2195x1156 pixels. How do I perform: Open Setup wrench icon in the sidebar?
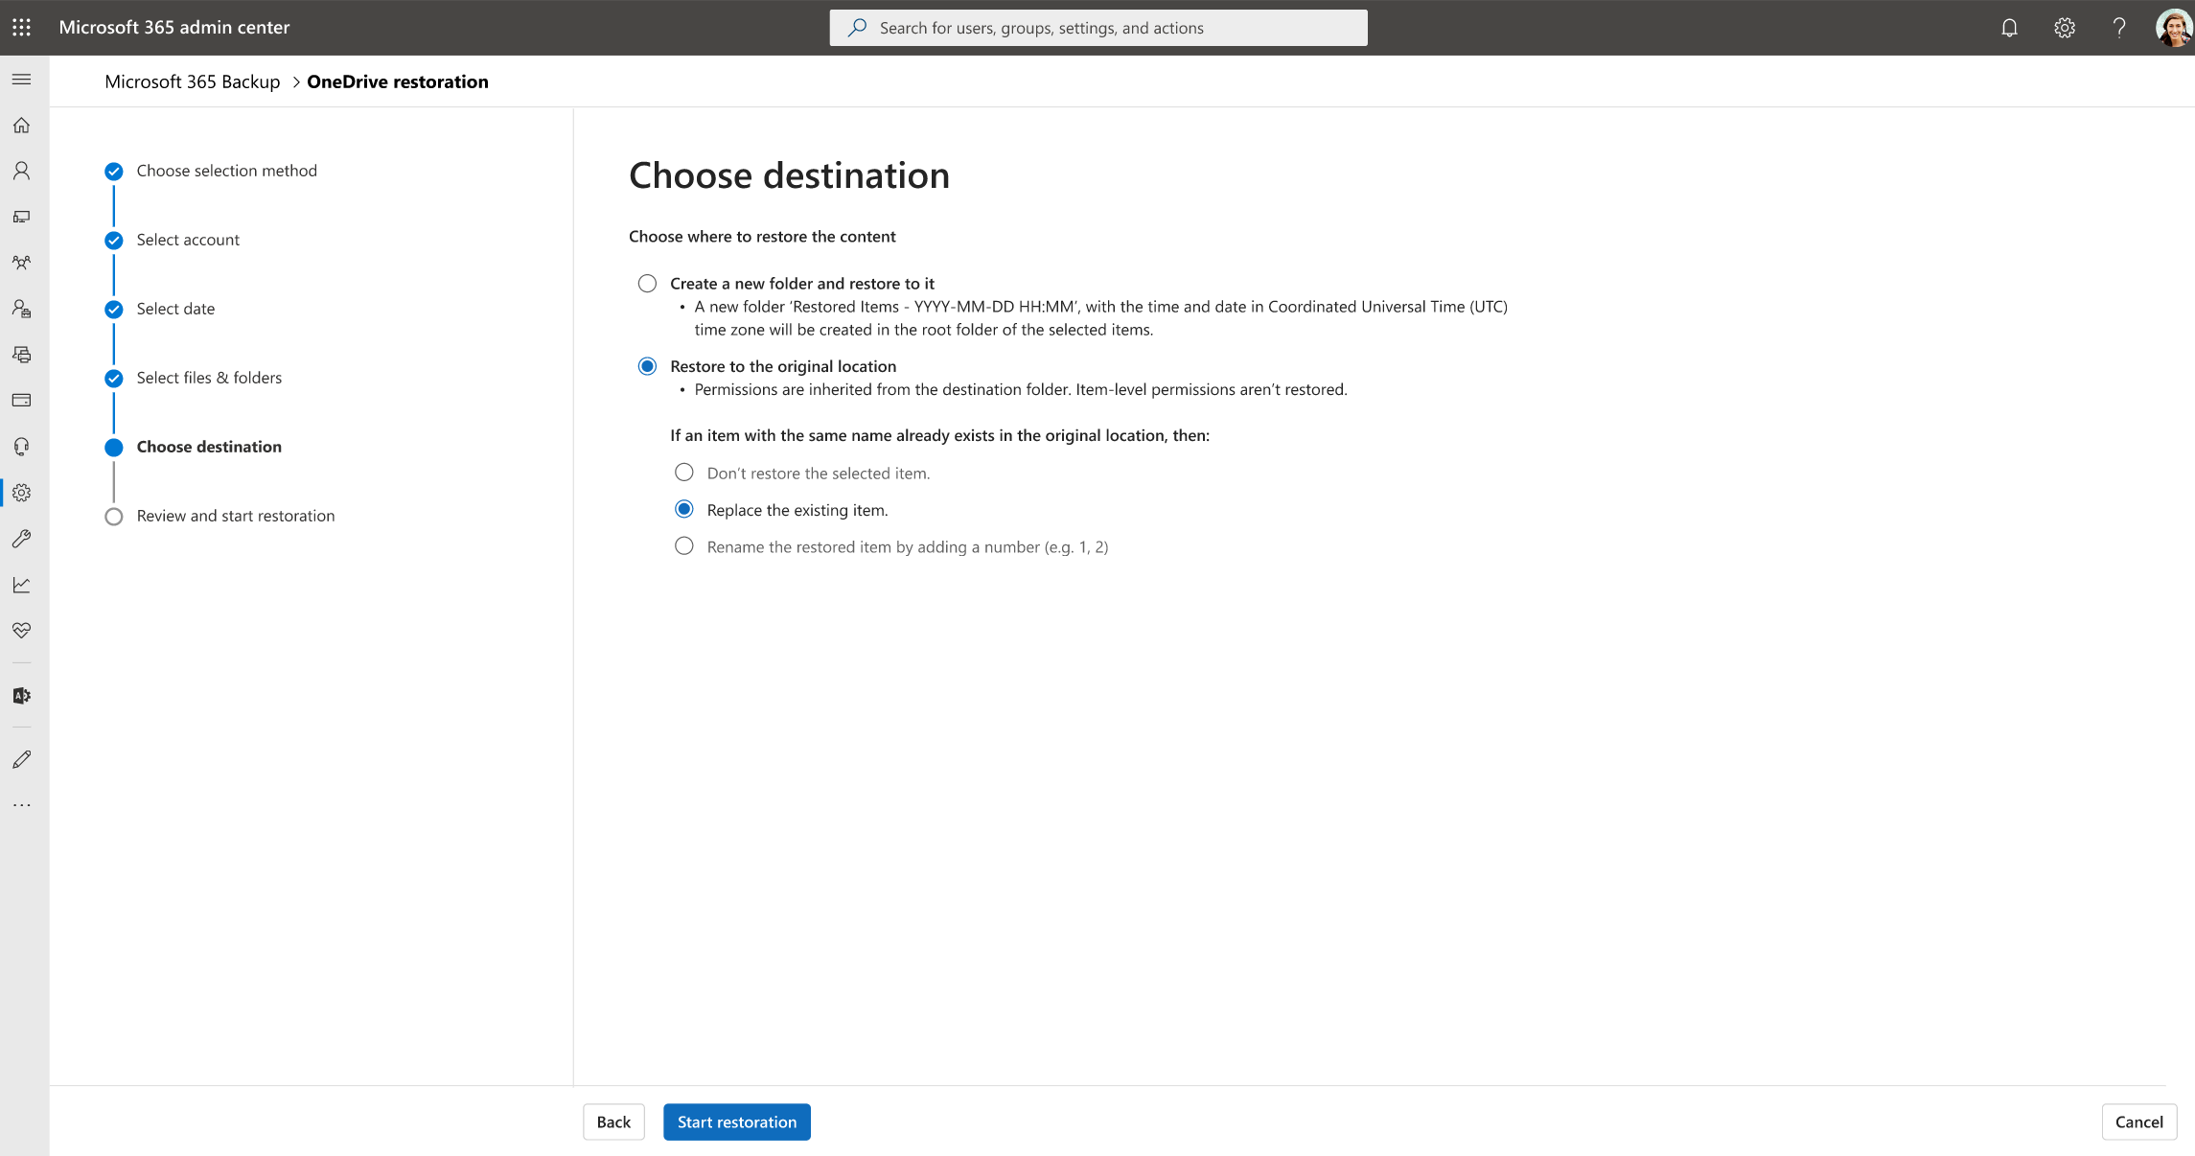coord(21,539)
